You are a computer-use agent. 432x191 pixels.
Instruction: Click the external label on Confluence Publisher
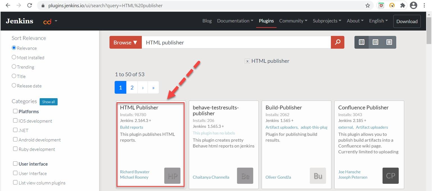(x=345, y=127)
